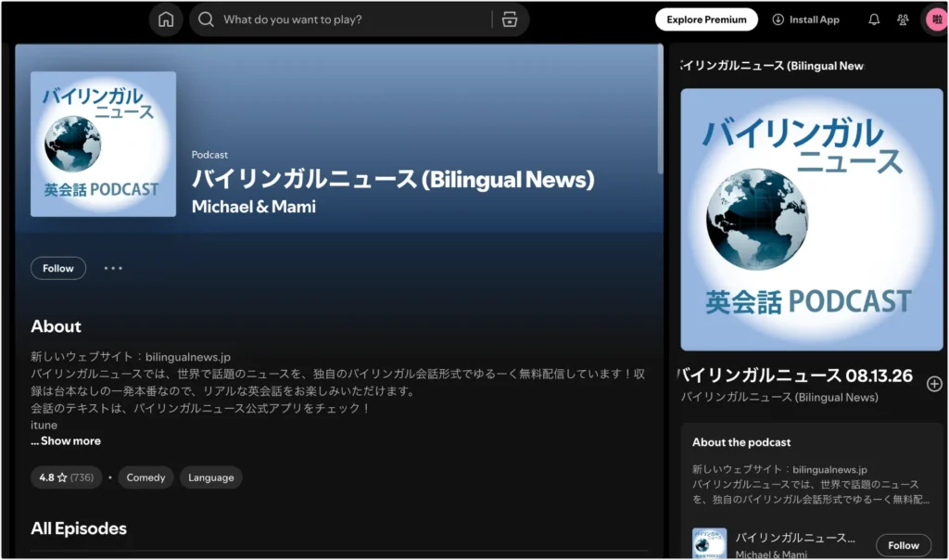Screen dimensions: 949x560
Task: Open notifications bell icon
Action: 874,20
